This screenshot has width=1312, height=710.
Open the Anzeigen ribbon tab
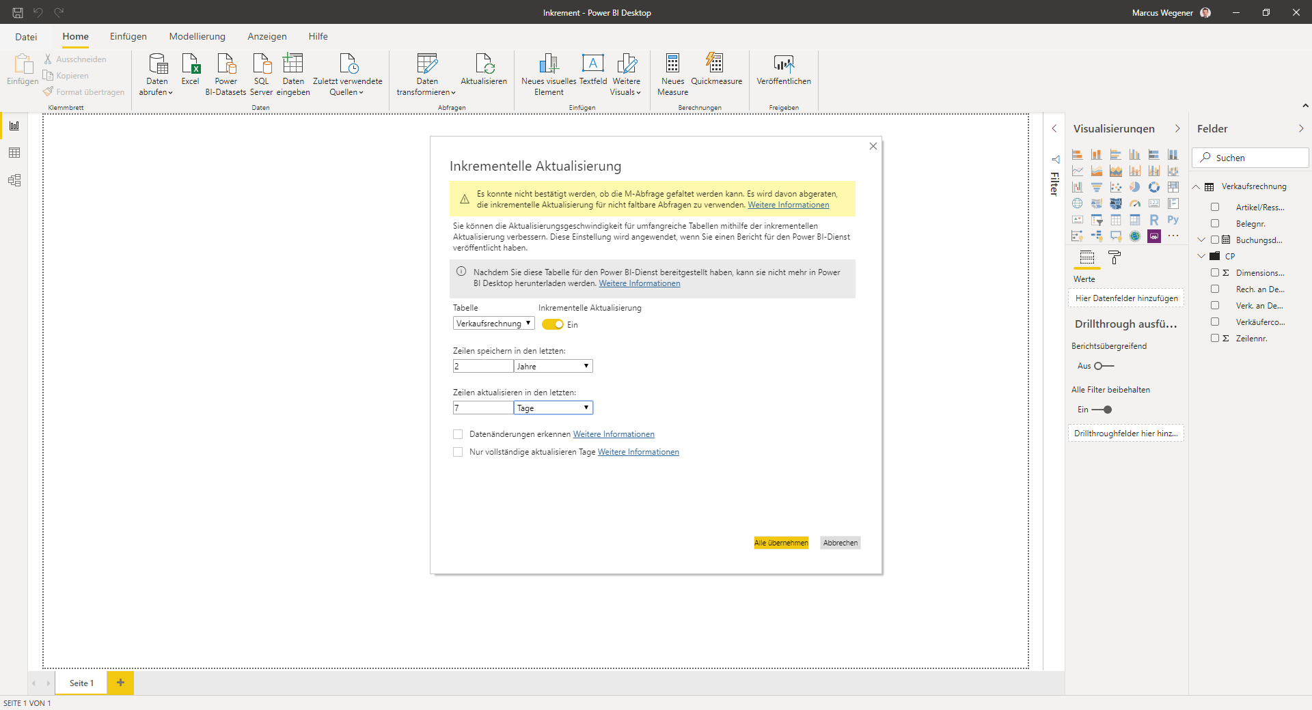pos(267,37)
